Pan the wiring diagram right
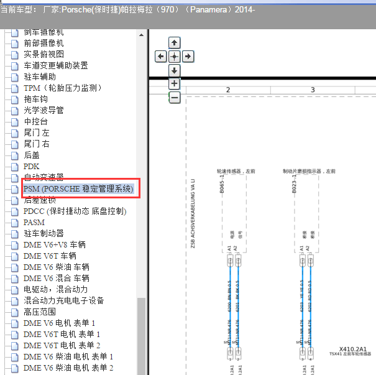376x375 pixels. coord(188,57)
